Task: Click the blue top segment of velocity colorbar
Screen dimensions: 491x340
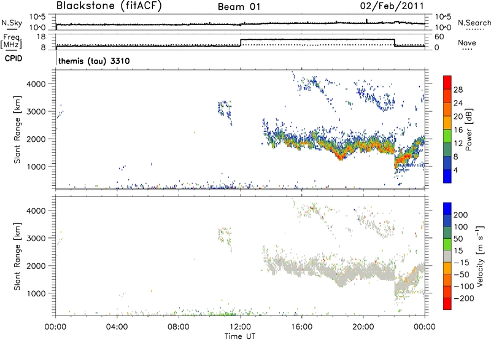Action: 447,208
